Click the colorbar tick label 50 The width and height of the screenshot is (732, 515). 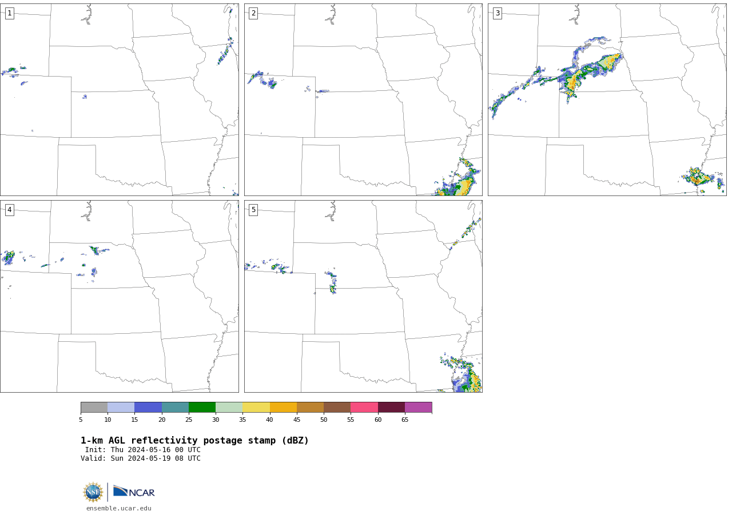tap(324, 420)
